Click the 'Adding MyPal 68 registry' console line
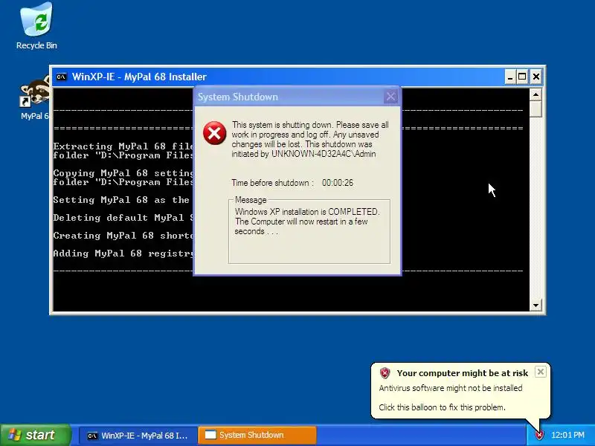This screenshot has width=595, height=446. (x=123, y=253)
